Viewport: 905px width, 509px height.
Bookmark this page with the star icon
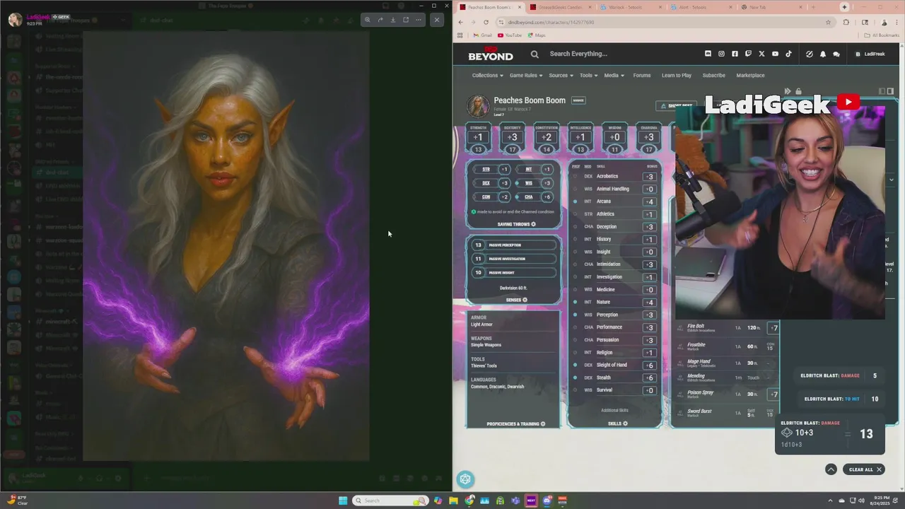pos(828,22)
